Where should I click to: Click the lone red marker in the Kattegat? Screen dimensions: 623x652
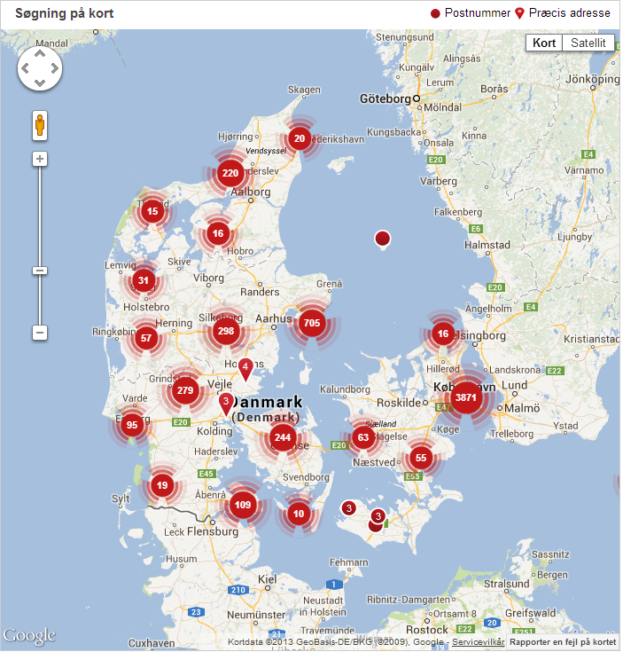(x=383, y=239)
